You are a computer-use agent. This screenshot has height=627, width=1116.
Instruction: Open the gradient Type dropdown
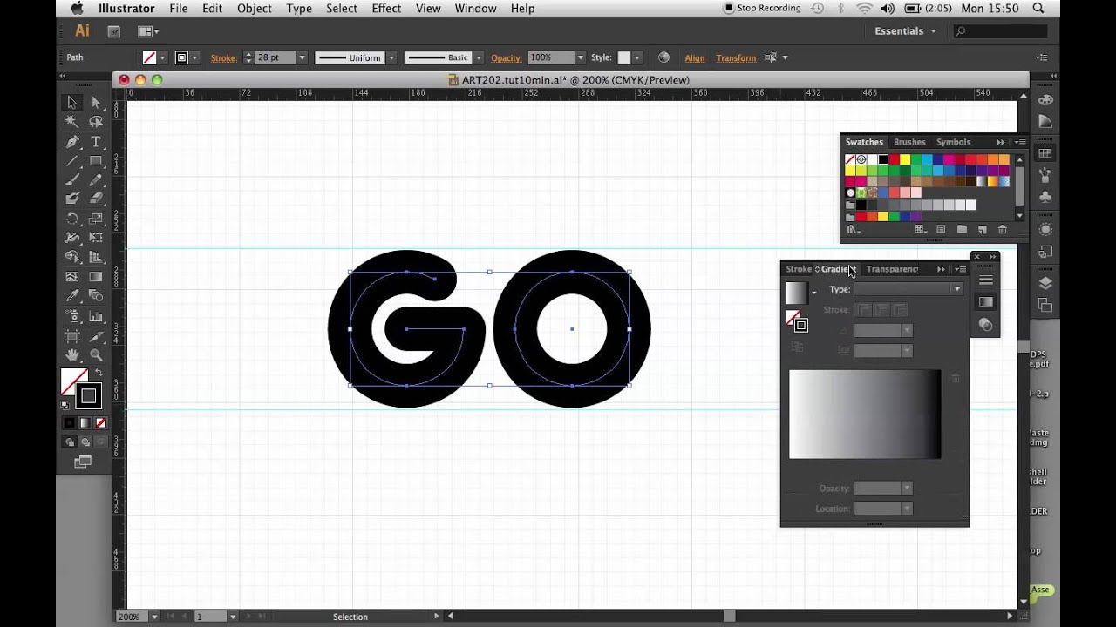[x=908, y=289]
